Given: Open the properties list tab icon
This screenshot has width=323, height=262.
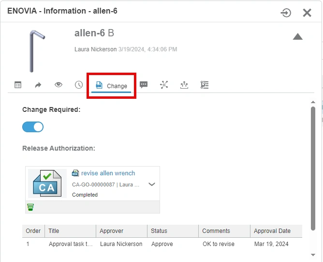Looking at the screenshot, I should (18, 85).
